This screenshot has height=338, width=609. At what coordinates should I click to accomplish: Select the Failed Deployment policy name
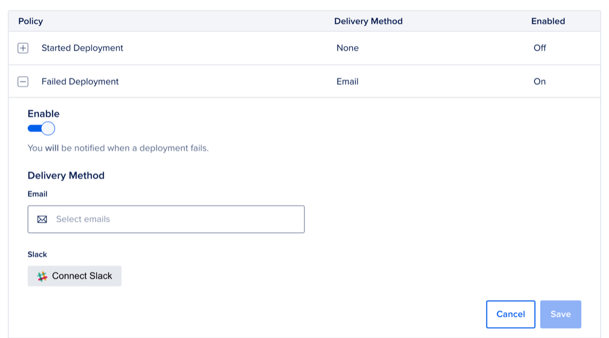80,82
